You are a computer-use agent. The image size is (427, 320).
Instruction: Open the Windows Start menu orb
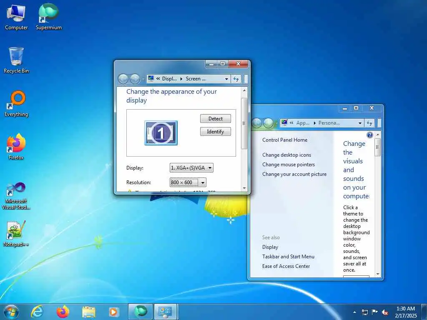11,312
